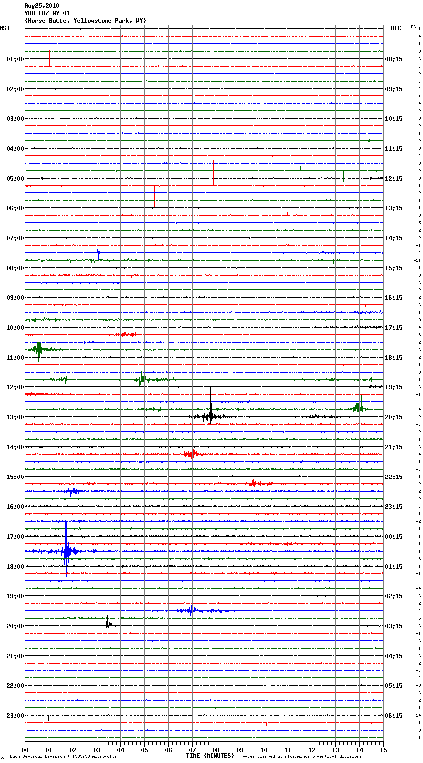The height and width of the screenshot is (763, 423).
Task: Select the 18:00 MST time label
Action: pyautogui.click(x=15, y=567)
